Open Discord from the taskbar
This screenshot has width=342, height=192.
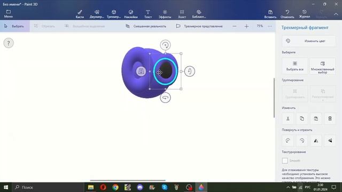click(x=140, y=187)
